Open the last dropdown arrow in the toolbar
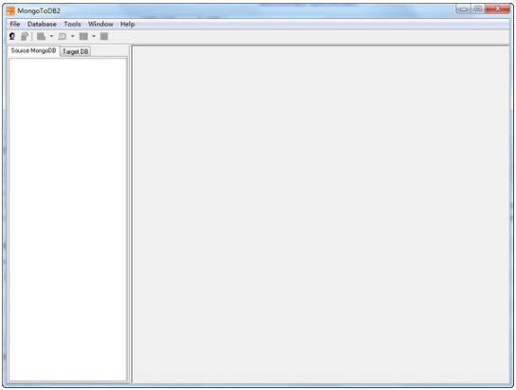The height and width of the screenshot is (390, 516). click(x=94, y=36)
